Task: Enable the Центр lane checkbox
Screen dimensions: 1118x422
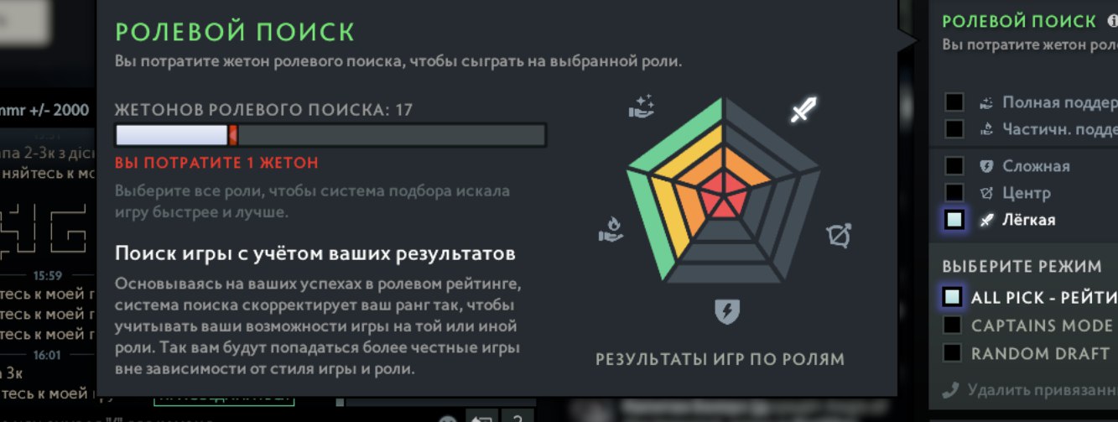Action: 954,193
